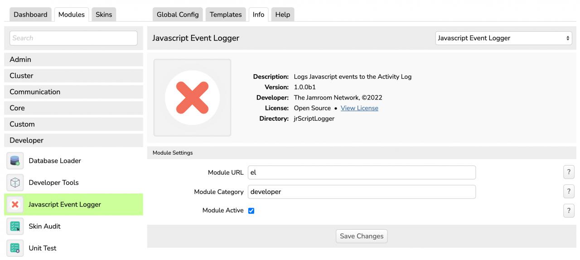This screenshot has height=260, width=580.
Task: Follow the View License link
Action: [359, 108]
